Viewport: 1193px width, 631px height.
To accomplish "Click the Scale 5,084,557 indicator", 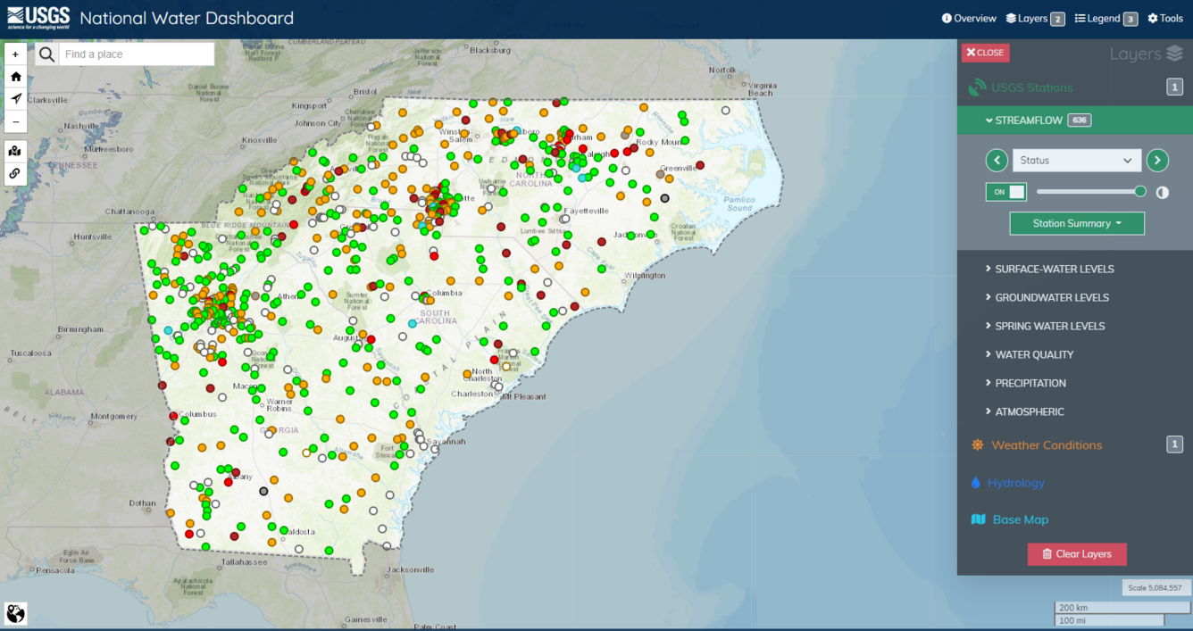I will (x=1155, y=587).
